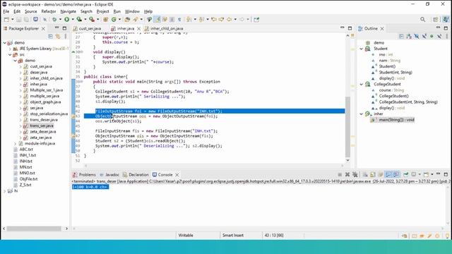Toggle Sort alphabetically in Outline toolbar
The image size is (452, 254).
(409, 36)
